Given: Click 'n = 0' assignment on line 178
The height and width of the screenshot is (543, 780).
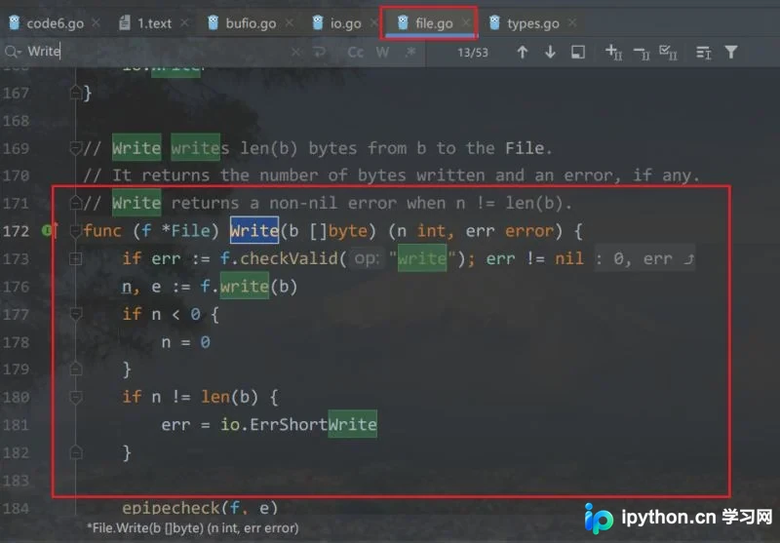Looking at the screenshot, I should [x=185, y=341].
